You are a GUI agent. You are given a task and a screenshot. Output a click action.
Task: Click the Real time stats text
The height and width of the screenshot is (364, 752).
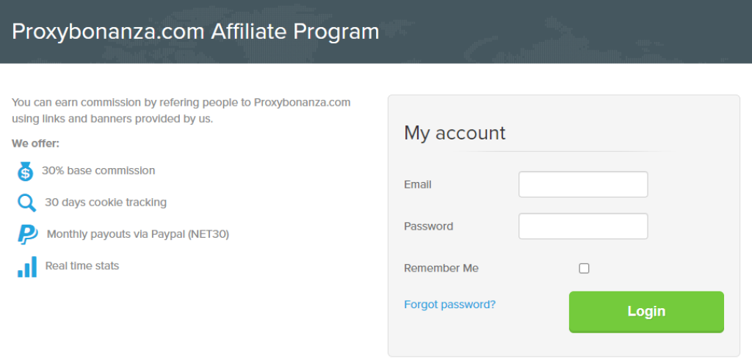coord(82,266)
